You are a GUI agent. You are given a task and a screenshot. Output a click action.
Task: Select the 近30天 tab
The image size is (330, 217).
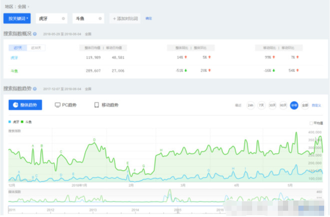coord(36,48)
